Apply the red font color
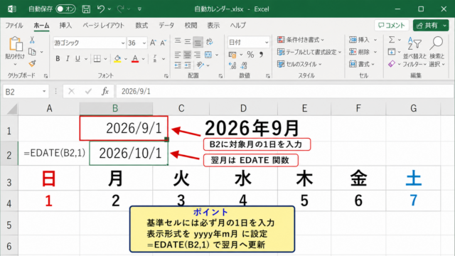Viewport: 455px width, 256px height. (x=135, y=59)
